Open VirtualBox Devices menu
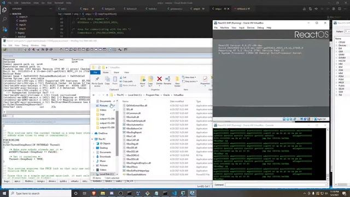350x197 pixels. point(250,28)
